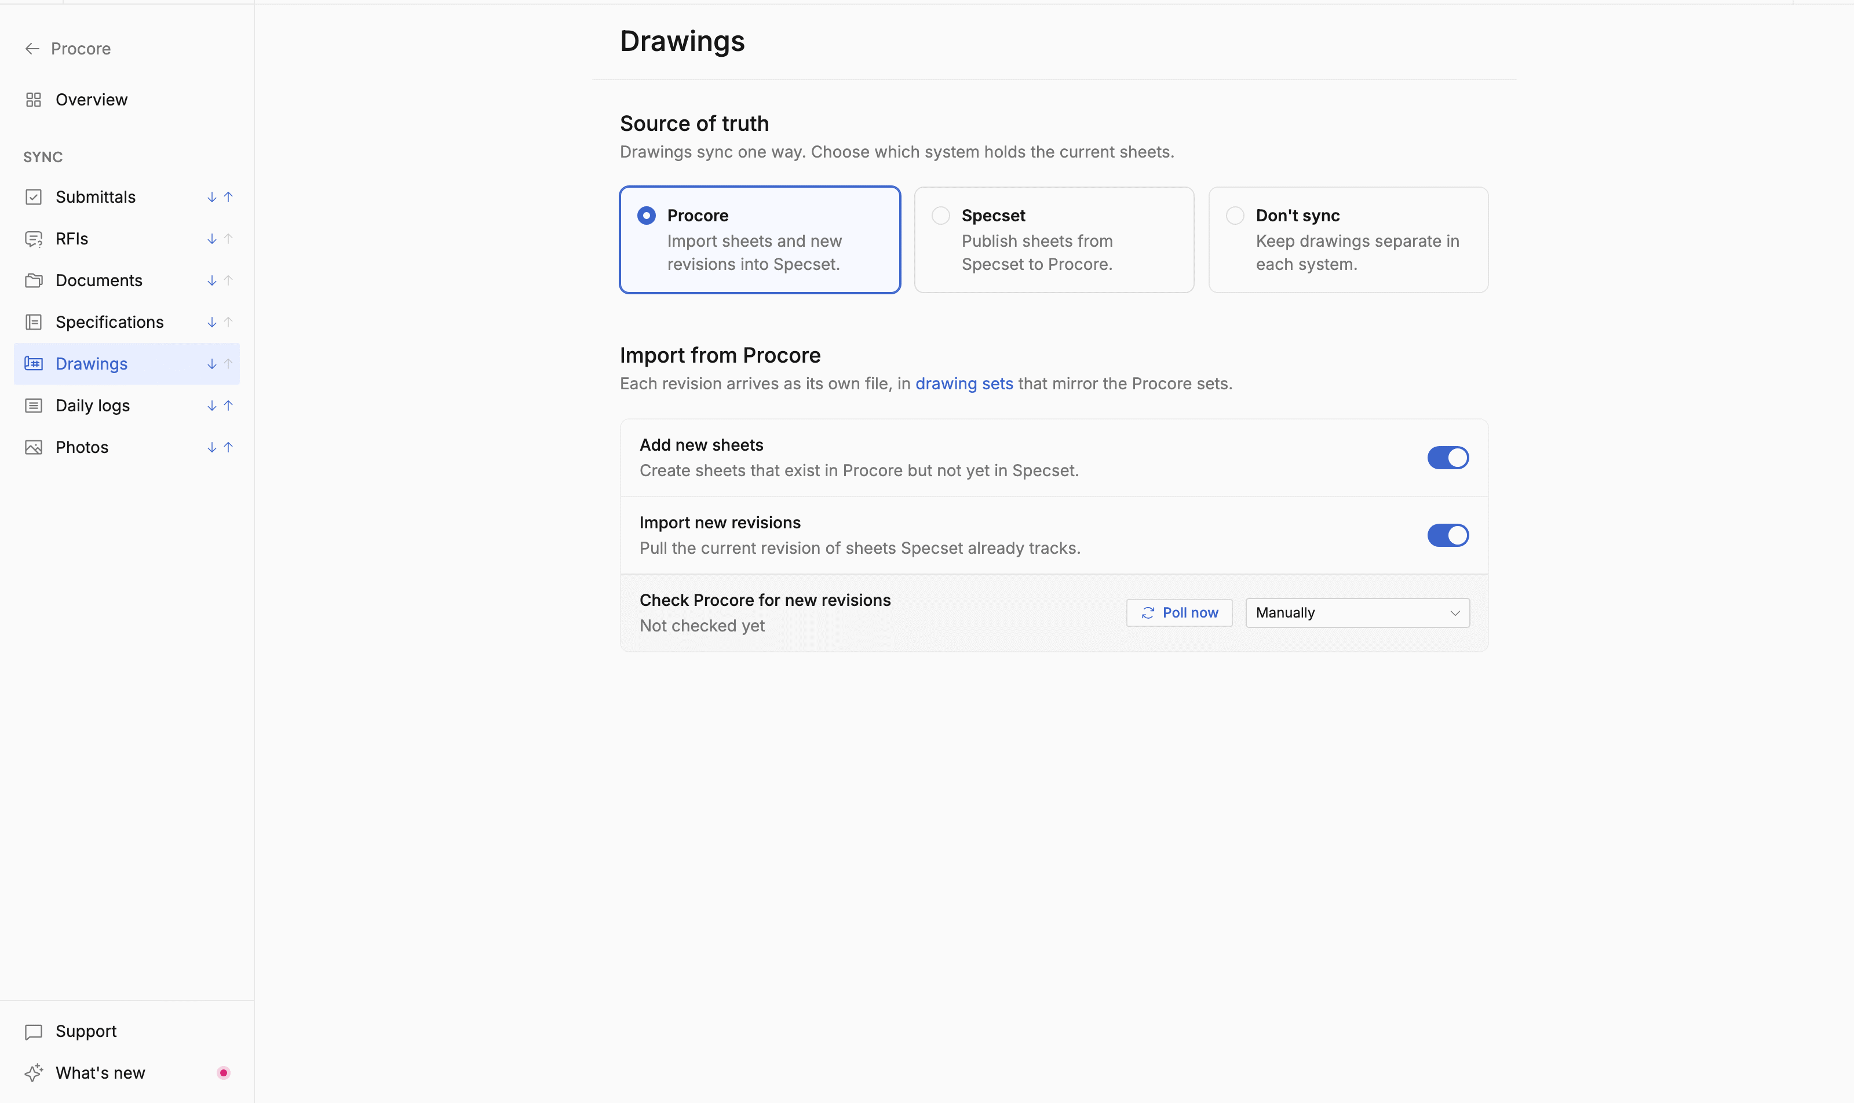Select Procore as source of truth
Screen dimensions: 1854x1103
(x=760, y=239)
